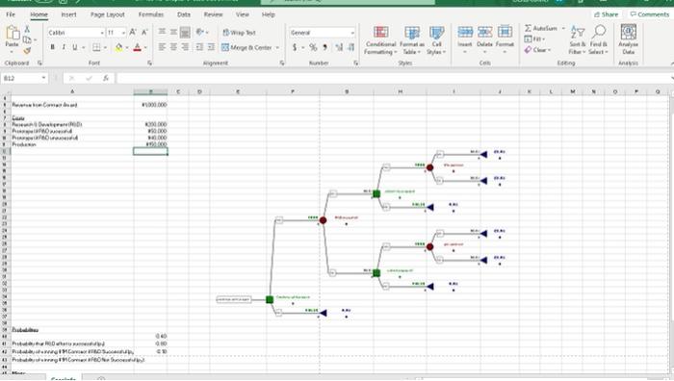Viewport: 674px width, 381px height.
Task: Open Font settings dialog launcher
Action: pyautogui.click(x=149, y=63)
